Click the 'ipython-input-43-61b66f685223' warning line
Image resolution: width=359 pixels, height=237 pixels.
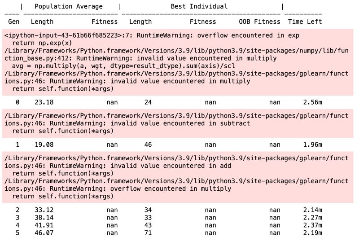[x=152, y=35]
